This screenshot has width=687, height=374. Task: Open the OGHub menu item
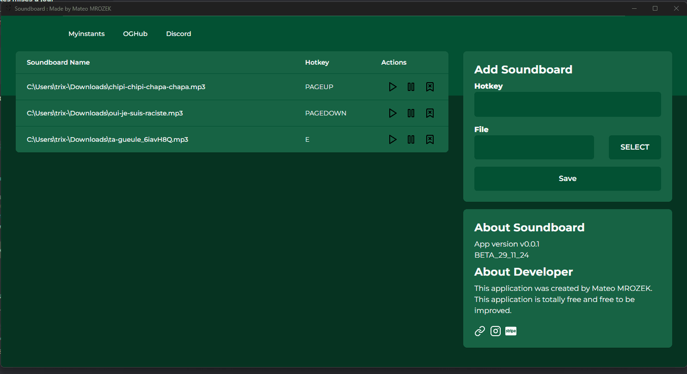click(x=135, y=34)
